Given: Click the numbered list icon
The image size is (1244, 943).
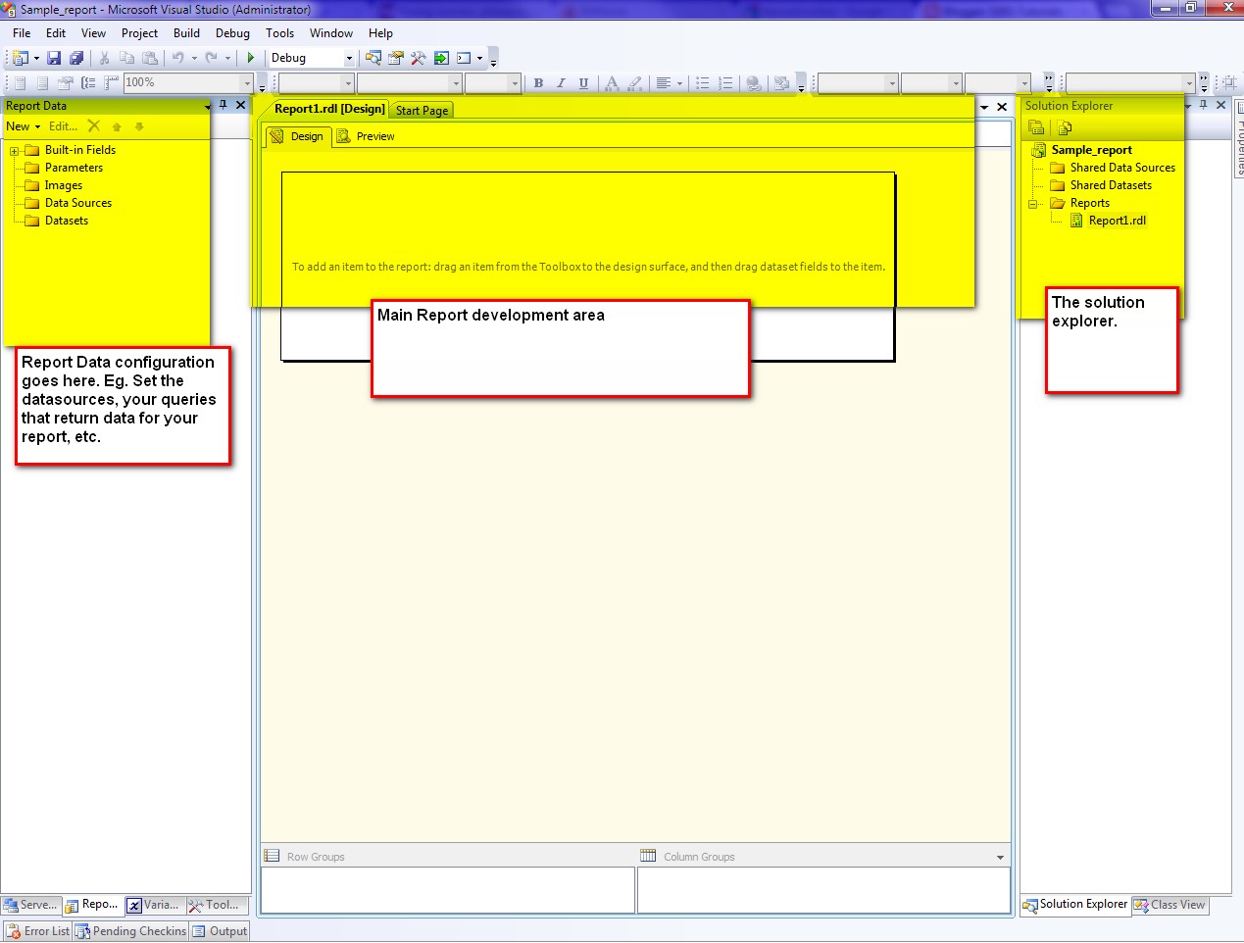Looking at the screenshot, I should 725,83.
